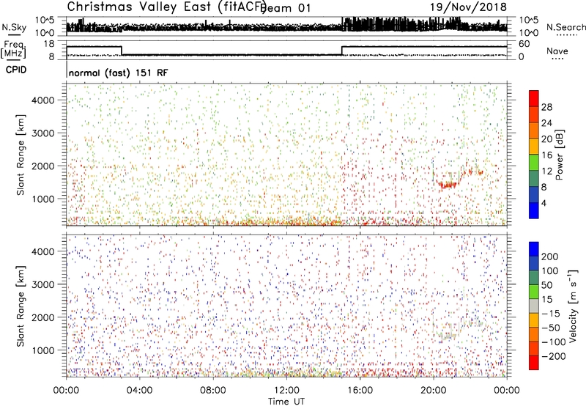Select the red top segment of power colorbar

point(534,98)
